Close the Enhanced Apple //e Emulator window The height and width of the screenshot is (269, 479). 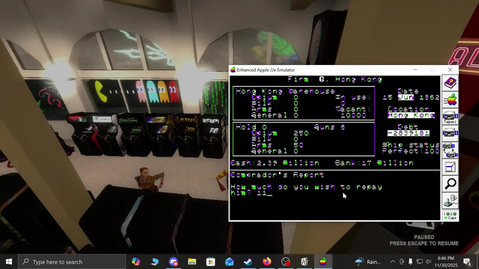[450, 70]
